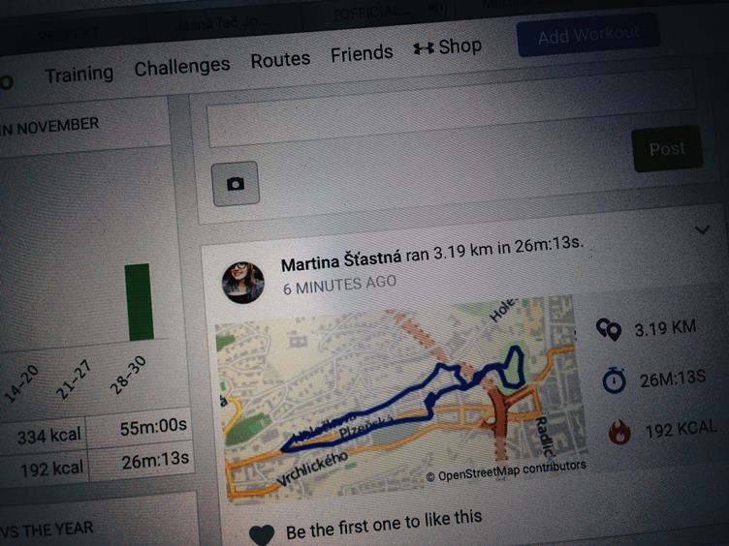Click the heart like icon
The image size is (729, 546).
pyautogui.click(x=262, y=534)
